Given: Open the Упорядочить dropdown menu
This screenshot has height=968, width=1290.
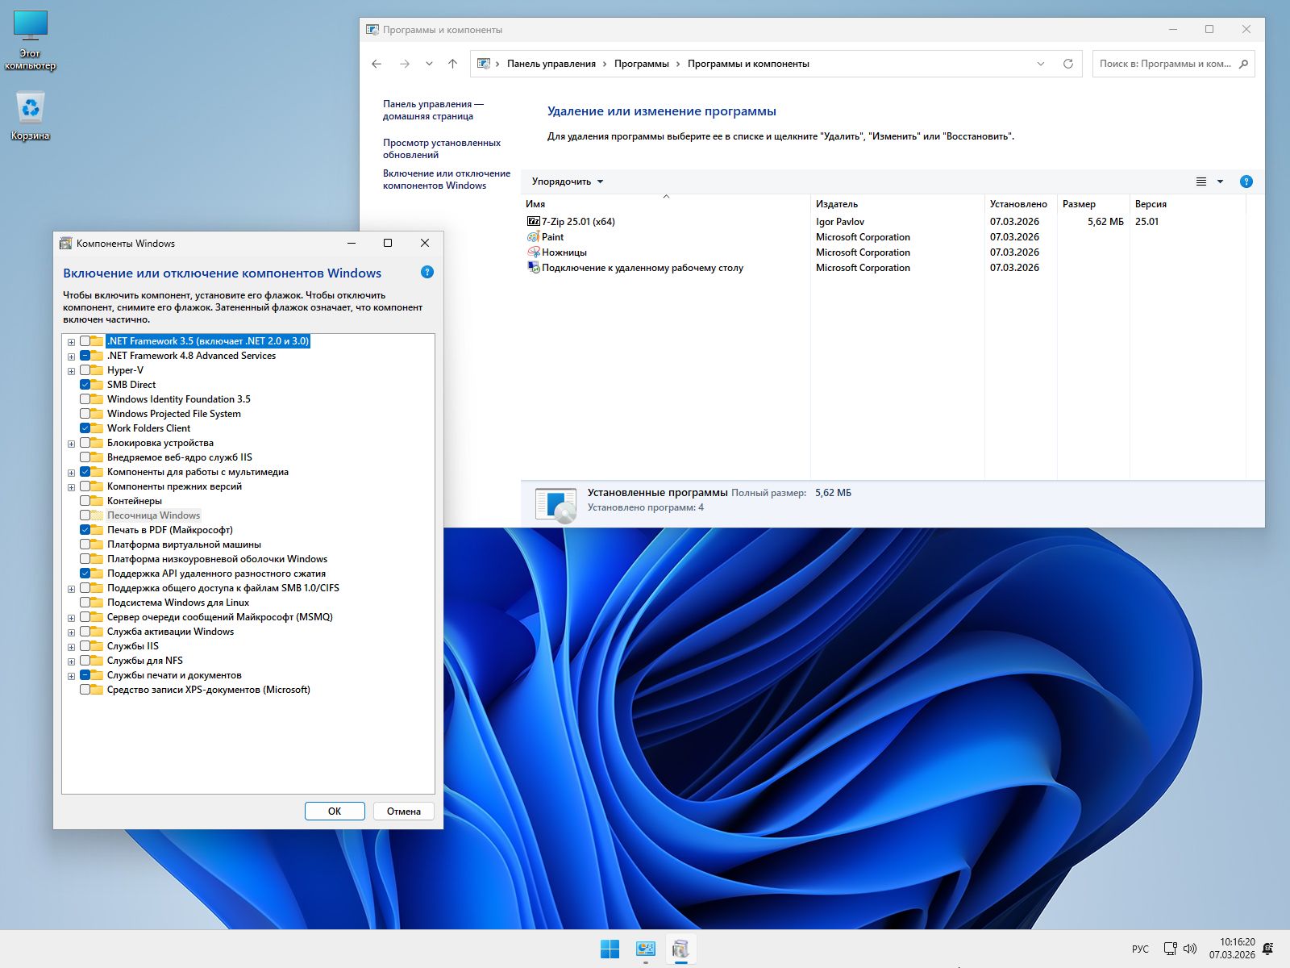Looking at the screenshot, I should [564, 181].
